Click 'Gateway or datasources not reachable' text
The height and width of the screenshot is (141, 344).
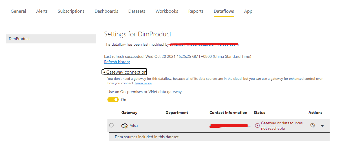point(282,126)
